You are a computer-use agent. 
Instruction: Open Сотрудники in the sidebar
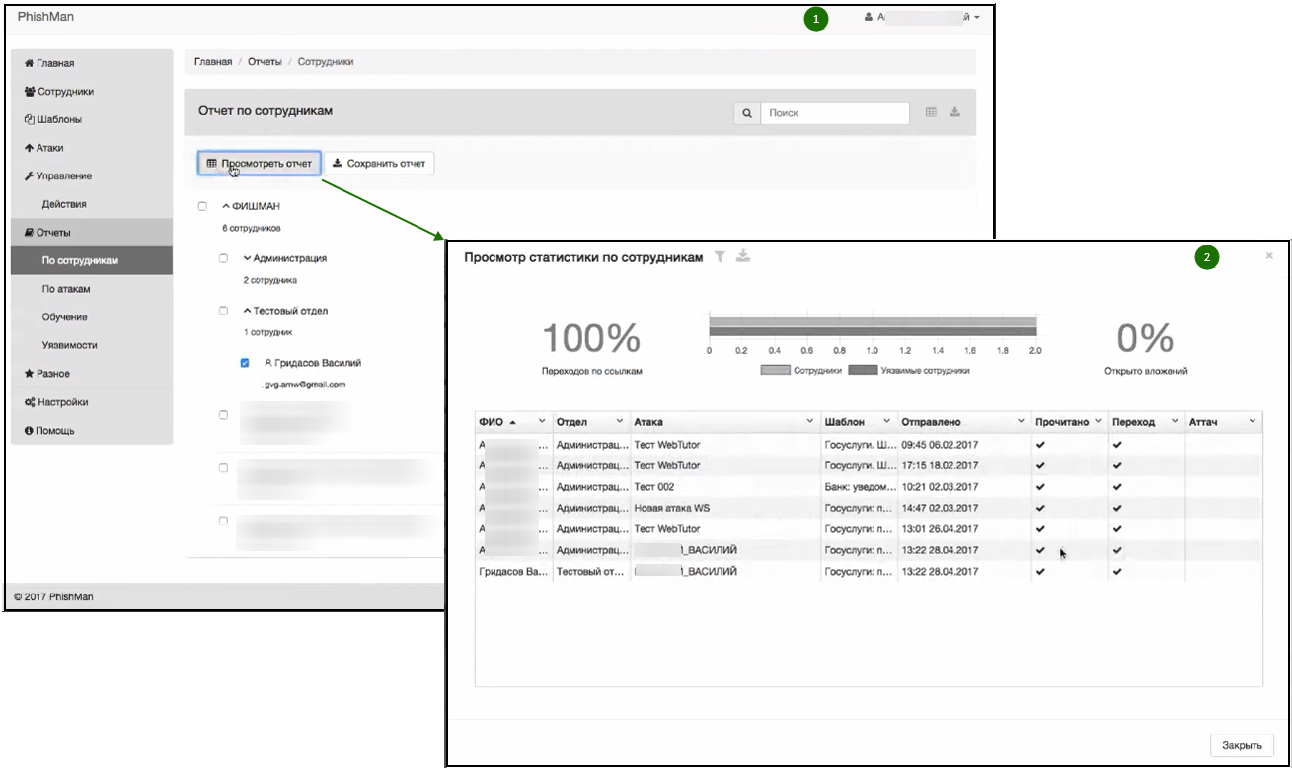coord(92,92)
